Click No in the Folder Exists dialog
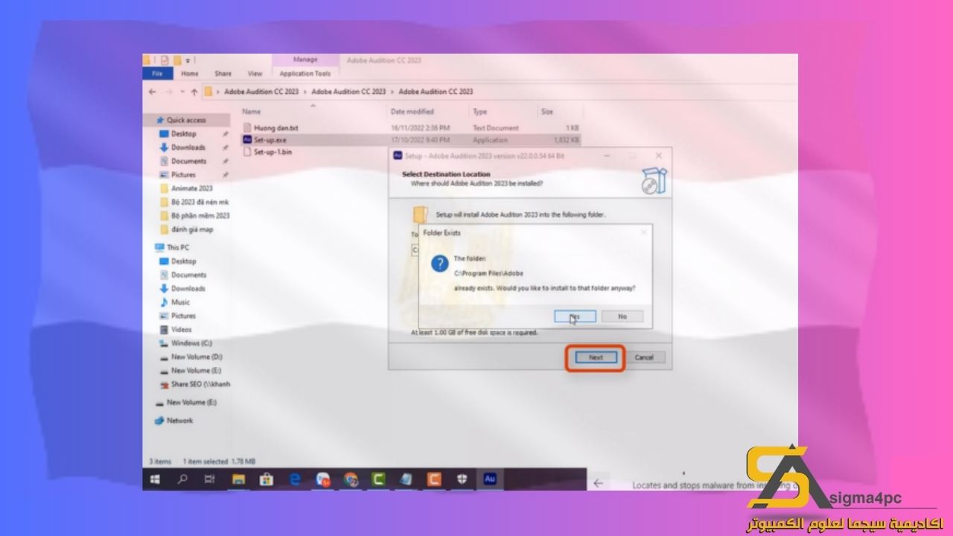 coord(622,316)
